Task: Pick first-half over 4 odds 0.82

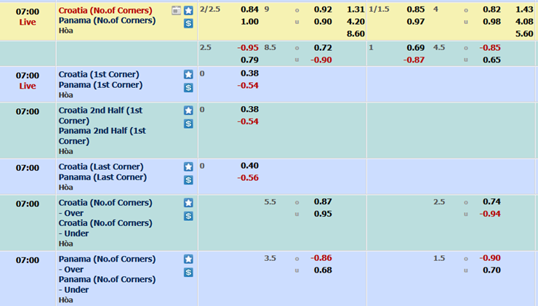Action: point(491,9)
